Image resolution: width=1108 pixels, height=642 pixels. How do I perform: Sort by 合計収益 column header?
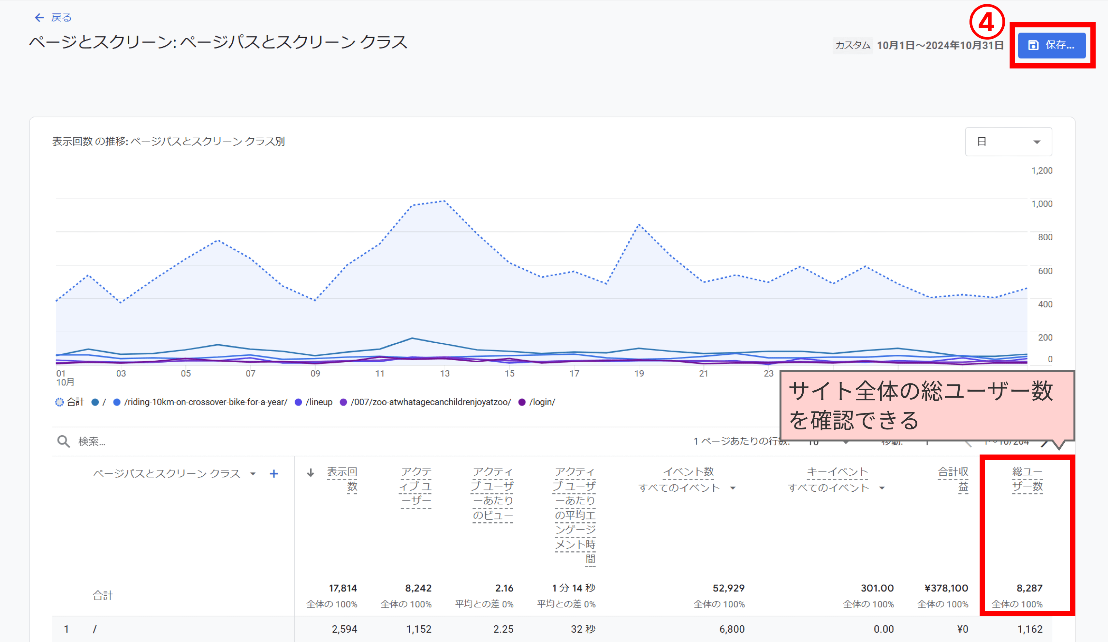(x=953, y=479)
